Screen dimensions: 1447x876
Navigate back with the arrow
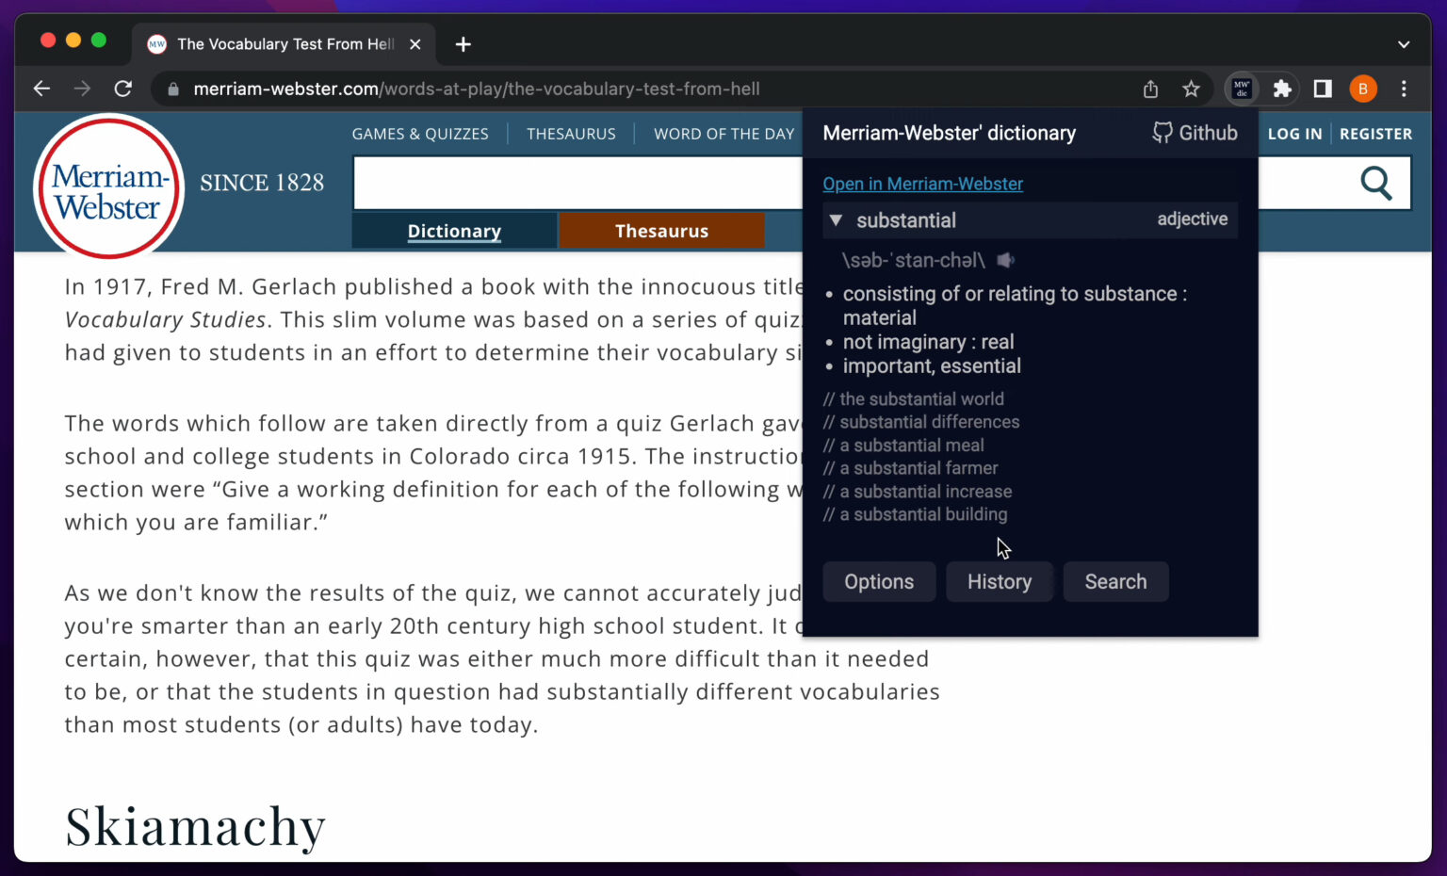tap(41, 89)
